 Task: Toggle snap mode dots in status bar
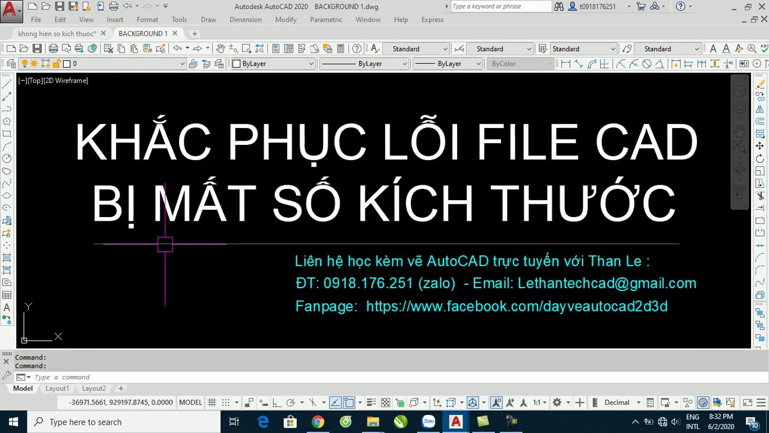(226, 402)
